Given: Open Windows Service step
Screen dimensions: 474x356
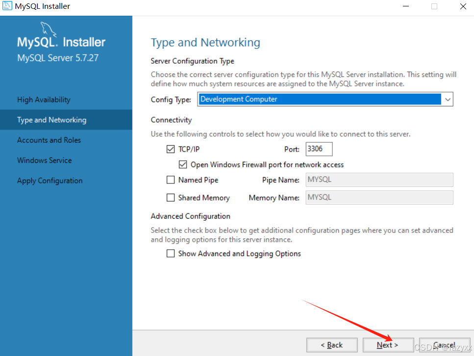Looking at the screenshot, I should [x=45, y=160].
